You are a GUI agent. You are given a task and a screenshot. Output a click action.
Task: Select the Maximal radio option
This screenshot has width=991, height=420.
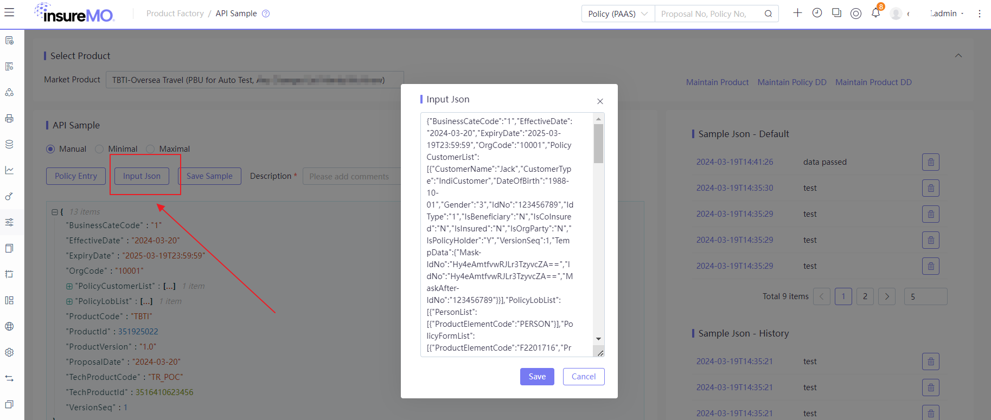(150, 149)
